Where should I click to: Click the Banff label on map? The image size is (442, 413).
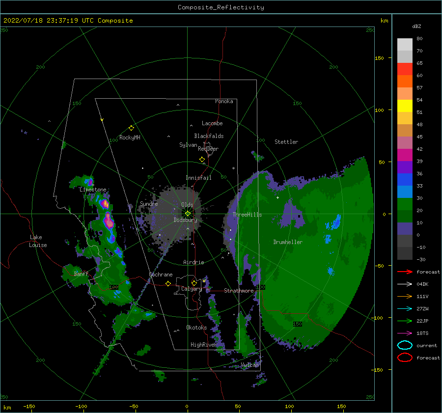click(81, 274)
